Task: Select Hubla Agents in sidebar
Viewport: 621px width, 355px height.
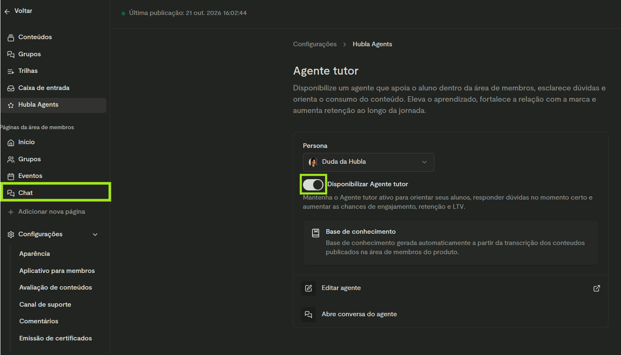Action: point(54,105)
